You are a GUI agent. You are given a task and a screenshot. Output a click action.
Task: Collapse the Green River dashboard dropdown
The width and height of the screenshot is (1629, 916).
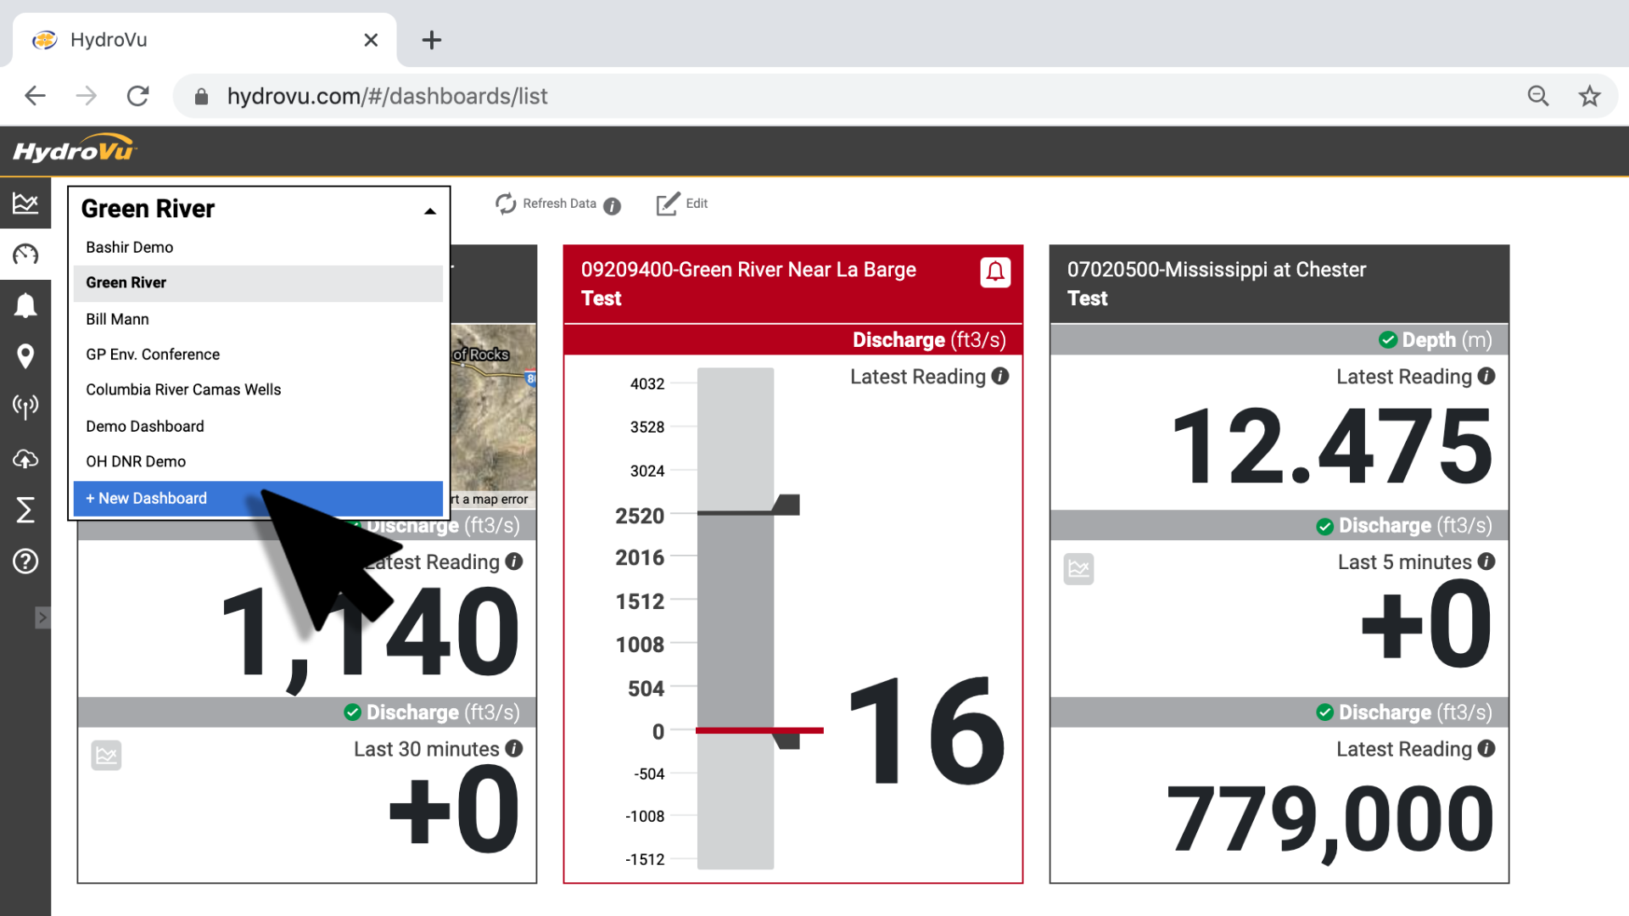click(x=429, y=210)
